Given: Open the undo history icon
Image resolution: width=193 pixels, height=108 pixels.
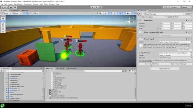Looking at the screenshot, I should click(165, 7).
